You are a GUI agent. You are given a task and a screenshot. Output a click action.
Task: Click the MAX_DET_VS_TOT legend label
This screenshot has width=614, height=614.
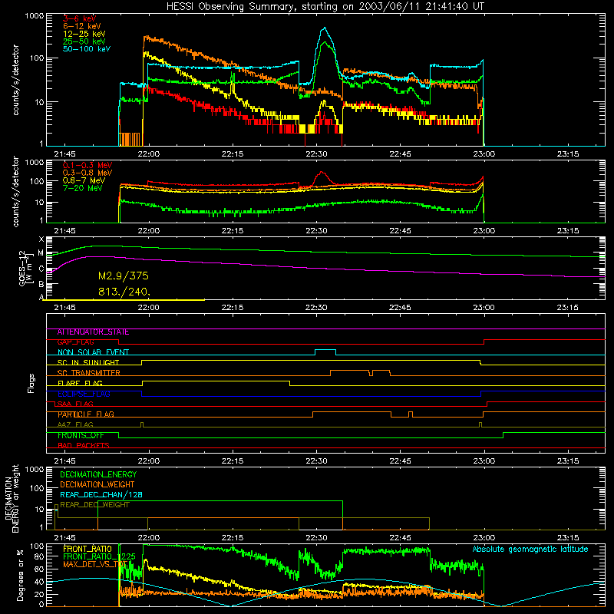[95, 564]
